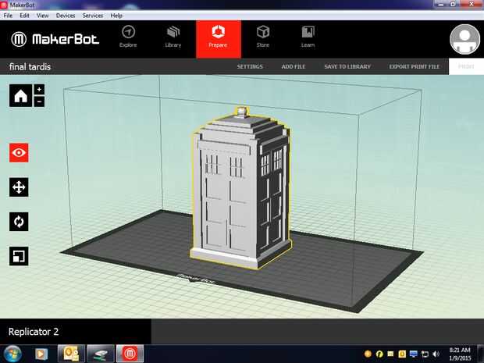Viewport: 484px width, 363px height.
Task: Open the Store tab
Action: [262, 37]
